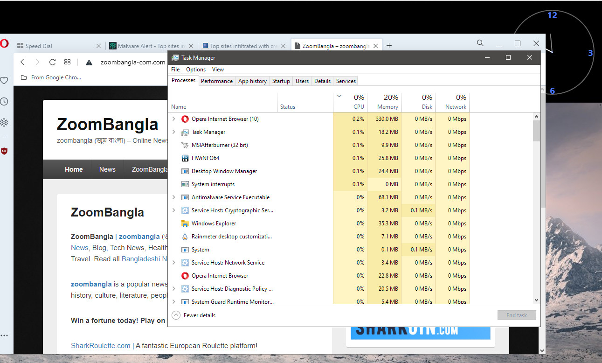Click the Service Host: Network Service gear icon

click(185, 263)
